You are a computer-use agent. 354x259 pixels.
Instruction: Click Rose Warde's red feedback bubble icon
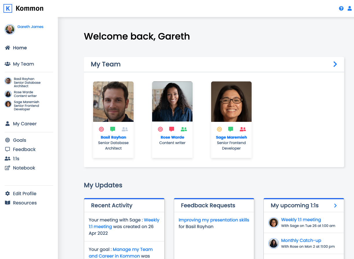[x=172, y=129]
